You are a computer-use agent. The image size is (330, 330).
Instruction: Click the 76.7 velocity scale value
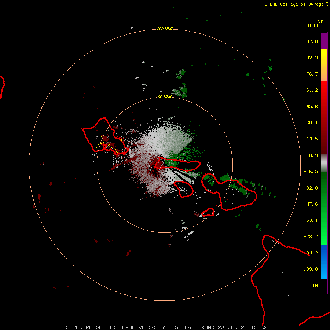[x=312, y=74]
